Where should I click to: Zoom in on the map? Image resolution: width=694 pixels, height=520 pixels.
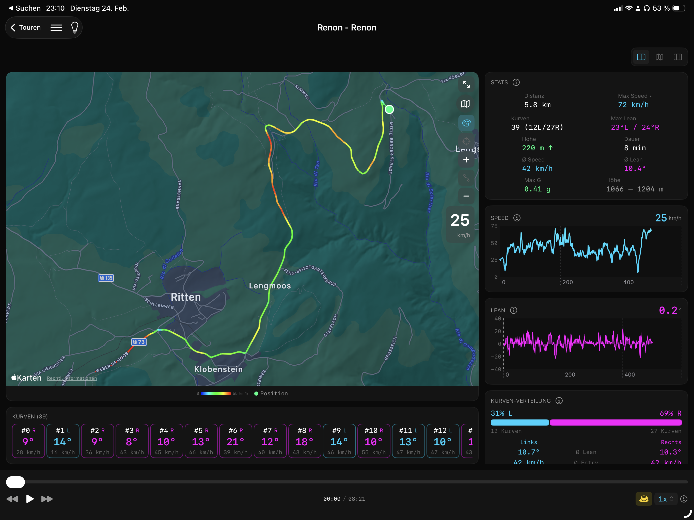click(466, 160)
